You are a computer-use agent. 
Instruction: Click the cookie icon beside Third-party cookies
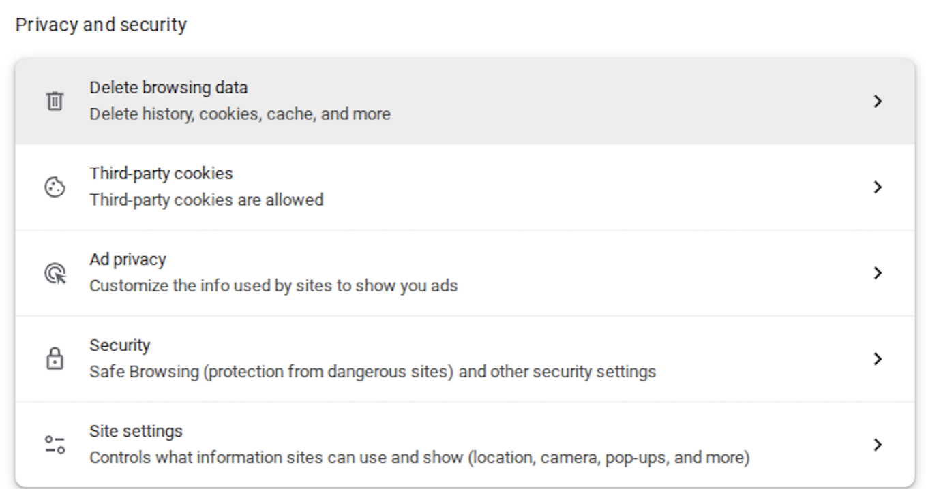pyautogui.click(x=56, y=185)
